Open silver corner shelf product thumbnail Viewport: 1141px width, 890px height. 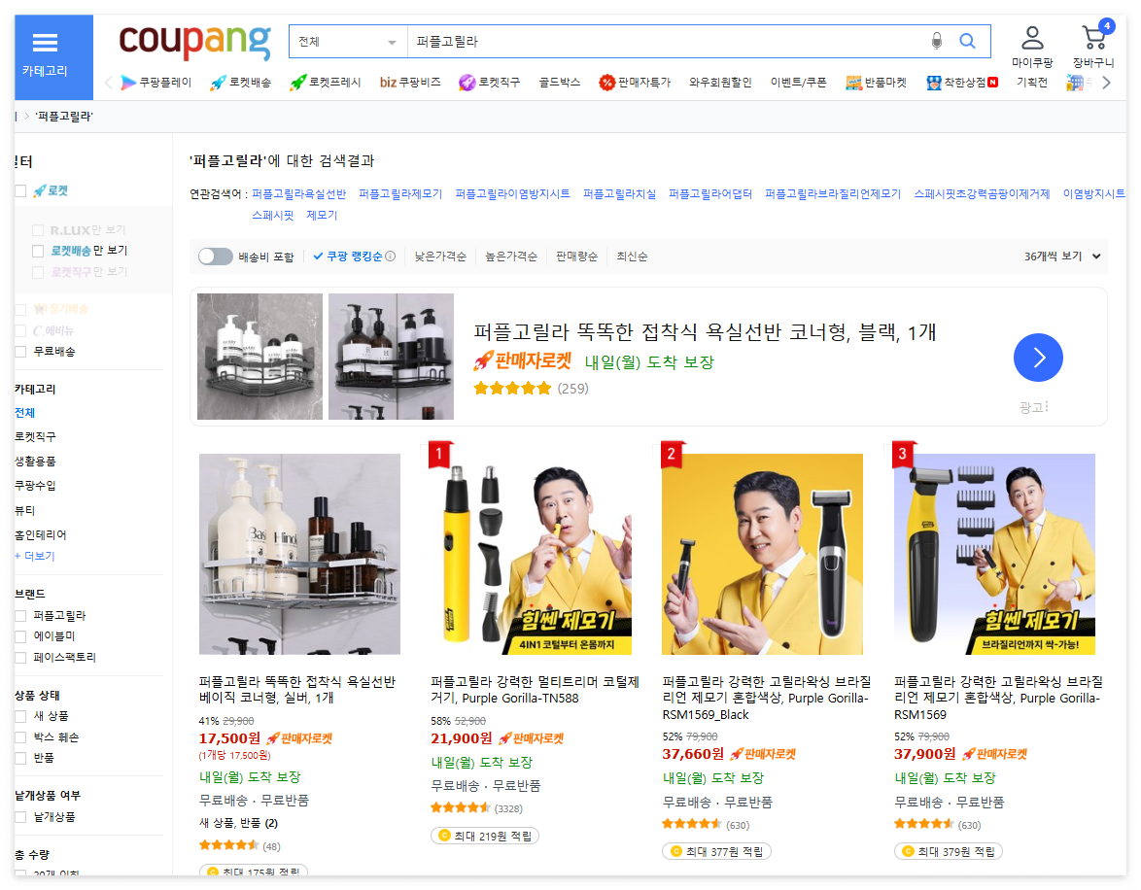coord(299,554)
